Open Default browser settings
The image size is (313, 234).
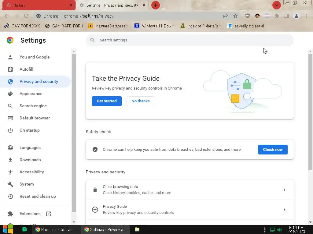[x=35, y=118]
